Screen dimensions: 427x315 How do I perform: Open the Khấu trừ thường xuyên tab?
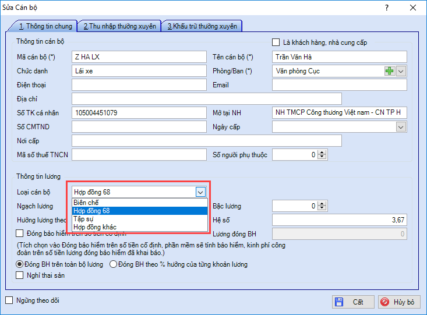203,26
